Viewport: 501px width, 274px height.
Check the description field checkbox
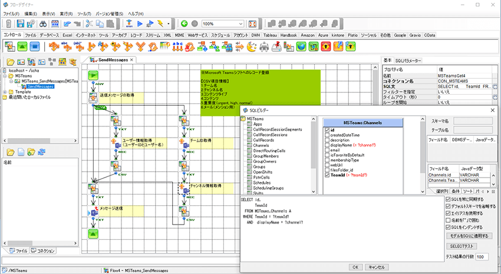click(327, 140)
